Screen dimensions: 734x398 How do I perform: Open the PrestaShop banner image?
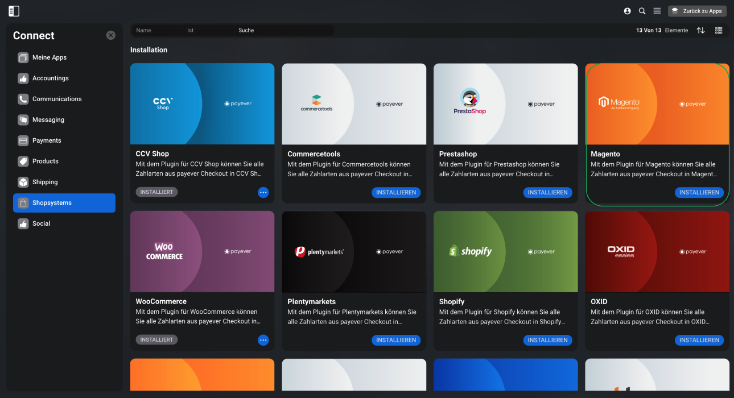[x=505, y=103]
